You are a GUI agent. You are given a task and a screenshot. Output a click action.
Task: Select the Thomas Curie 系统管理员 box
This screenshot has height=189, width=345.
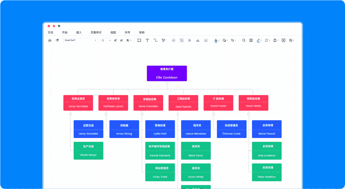[232, 129]
